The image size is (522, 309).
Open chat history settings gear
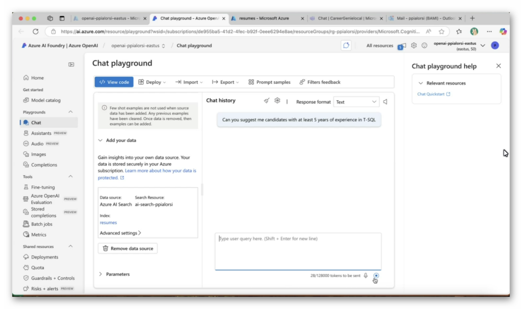pyautogui.click(x=277, y=100)
